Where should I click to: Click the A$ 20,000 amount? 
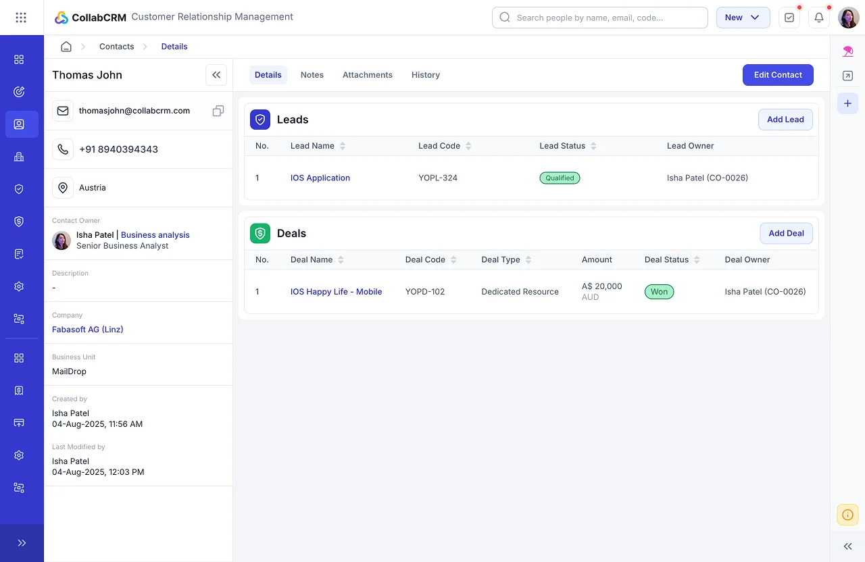pos(602,286)
